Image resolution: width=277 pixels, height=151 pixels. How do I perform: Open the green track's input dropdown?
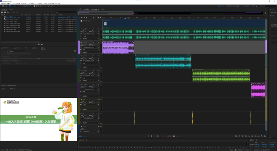click(90, 34)
